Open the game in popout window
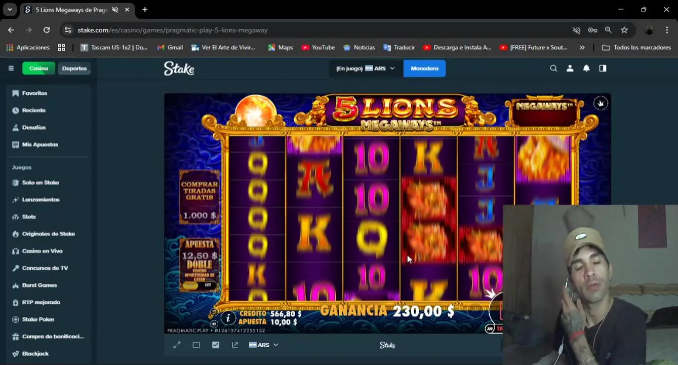 pos(235,345)
